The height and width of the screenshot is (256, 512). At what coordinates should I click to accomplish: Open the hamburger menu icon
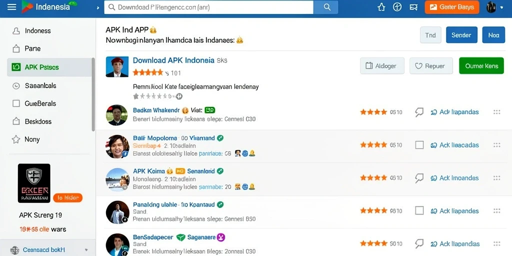click(12, 7)
